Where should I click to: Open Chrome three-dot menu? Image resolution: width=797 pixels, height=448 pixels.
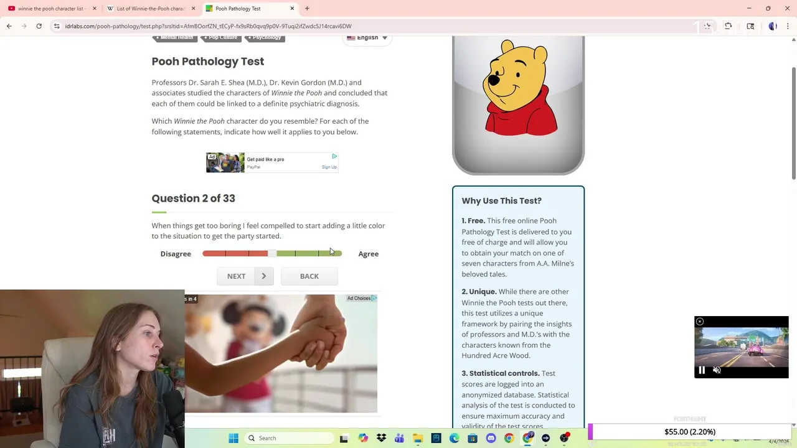789,26
